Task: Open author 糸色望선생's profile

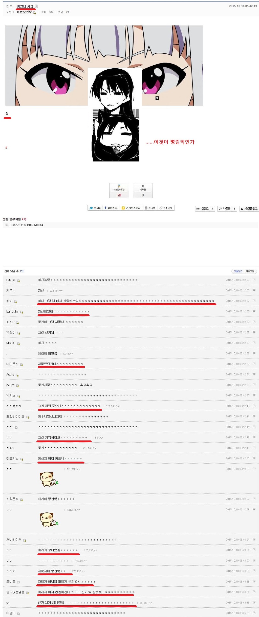Action: point(24,12)
